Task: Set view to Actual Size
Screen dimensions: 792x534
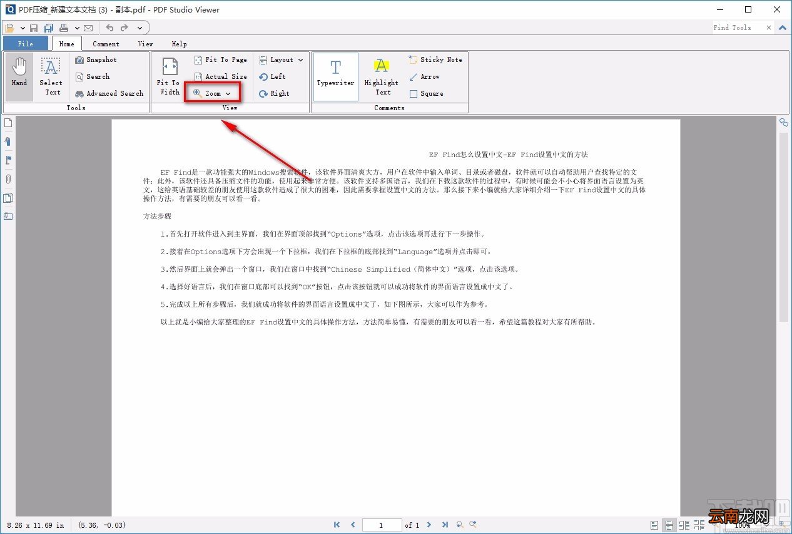Action: (x=220, y=76)
